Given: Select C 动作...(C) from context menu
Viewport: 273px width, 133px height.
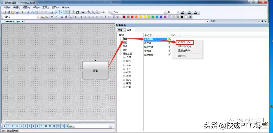Looking at the screenshot, I should 184,42.
